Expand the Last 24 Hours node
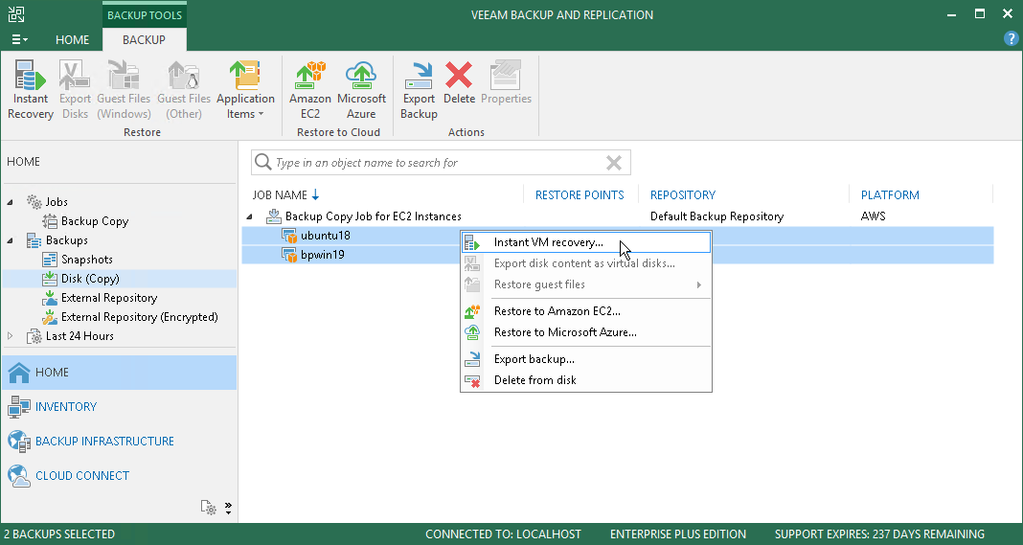Screen dimensions: 1023x545 click(x=10, y=336)
